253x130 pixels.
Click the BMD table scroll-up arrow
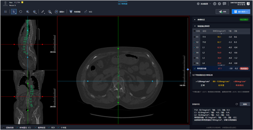pos(221,33)
